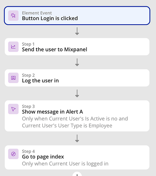156x176 pixels.
Task: Click the add step plus button at the bottom
Action: pyautogui.click(x=77, y=174)
